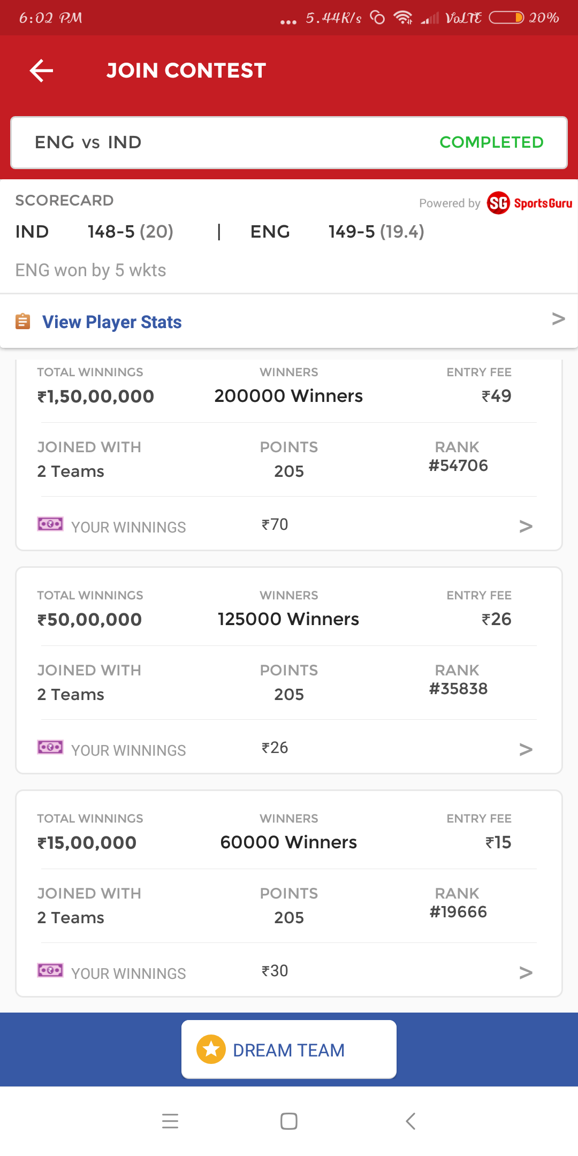Tap the SportsGuru logo
Screen dimensions: 578x1156
tap(529, 203)
